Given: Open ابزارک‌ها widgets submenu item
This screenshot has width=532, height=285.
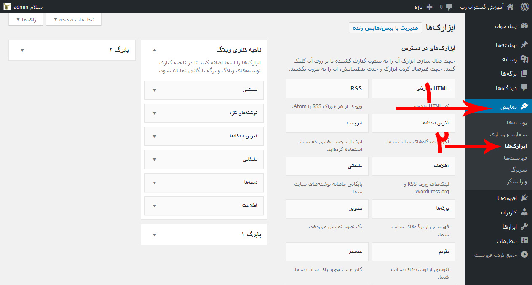Looking at the screenshot, I should tap(516, 146).
